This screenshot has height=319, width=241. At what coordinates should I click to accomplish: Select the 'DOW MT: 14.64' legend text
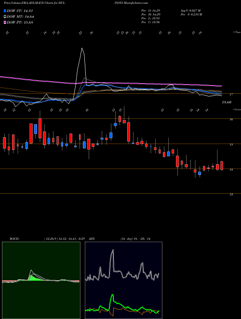(x=20, y=17)
